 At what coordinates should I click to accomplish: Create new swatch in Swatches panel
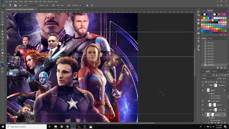click(x=221, y=35)
